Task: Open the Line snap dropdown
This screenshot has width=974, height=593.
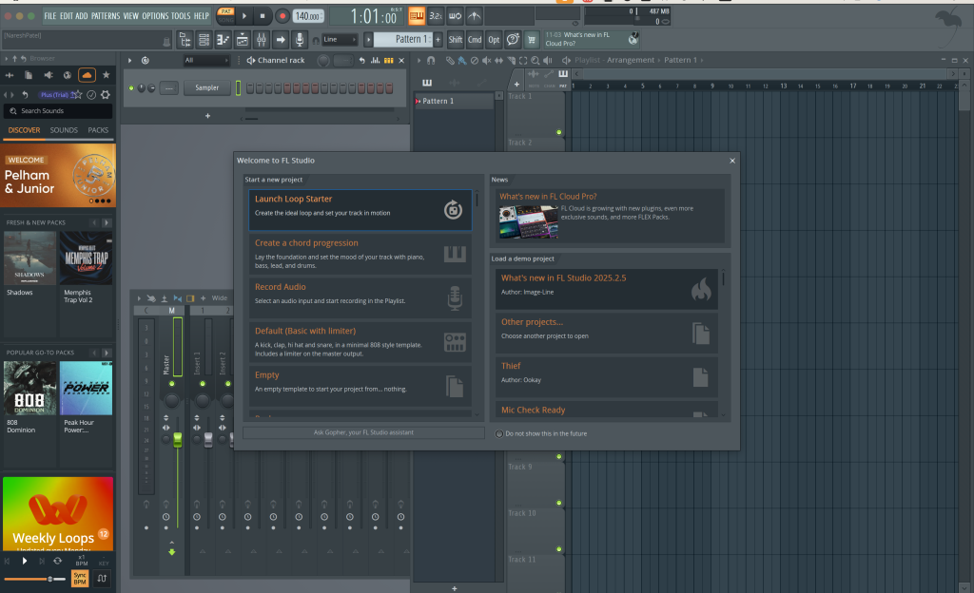Action: click(x=340, y=40)
